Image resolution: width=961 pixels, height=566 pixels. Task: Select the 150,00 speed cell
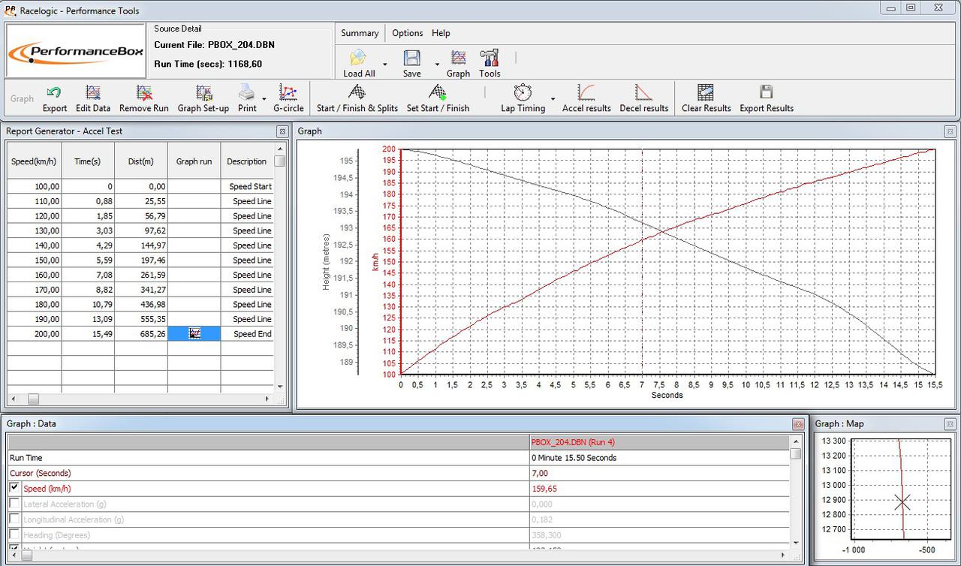point(34,260)
